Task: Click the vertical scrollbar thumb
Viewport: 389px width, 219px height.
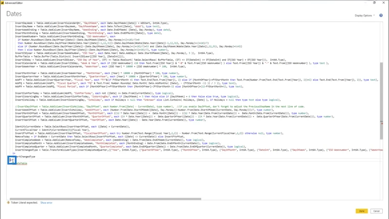Action: (381, 101)
